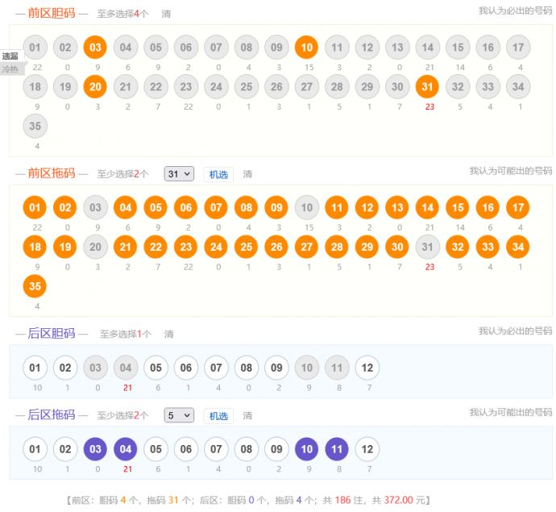Open the 前区拖码 count dropdown showing 31
The image size is (556, 512).
[x=179, y=174]
